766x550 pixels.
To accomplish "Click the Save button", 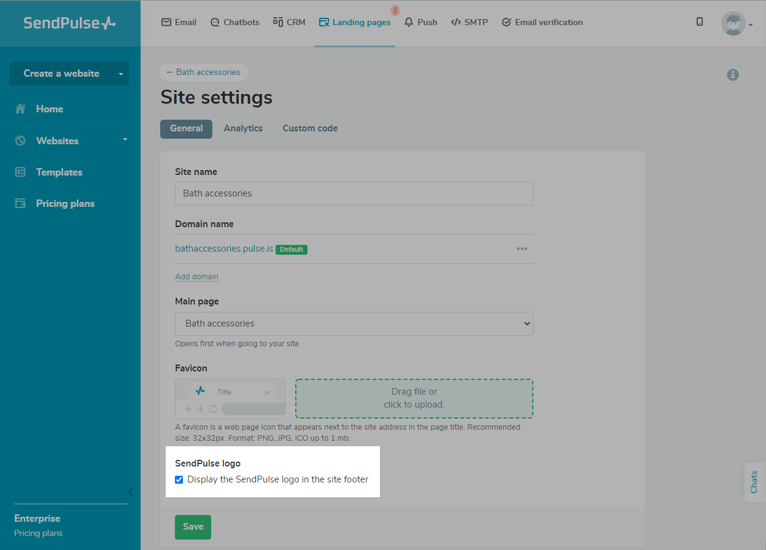I will pos(193,527).
